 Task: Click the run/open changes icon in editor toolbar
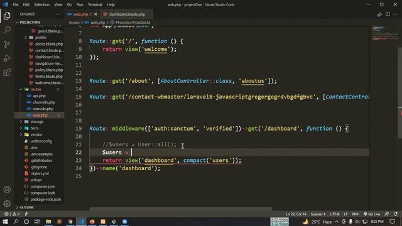[379, 14]
